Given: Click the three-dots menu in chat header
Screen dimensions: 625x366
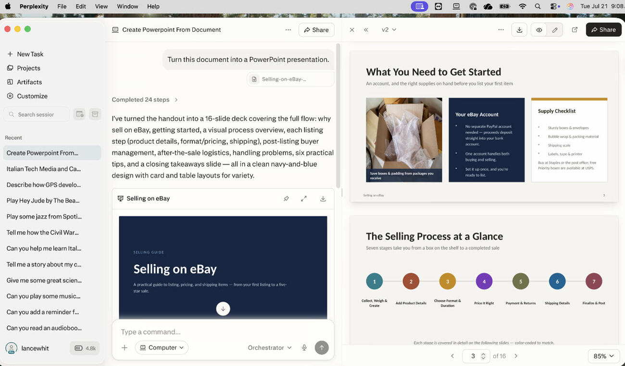Looking at the screenshot, I should pos(288,30).
